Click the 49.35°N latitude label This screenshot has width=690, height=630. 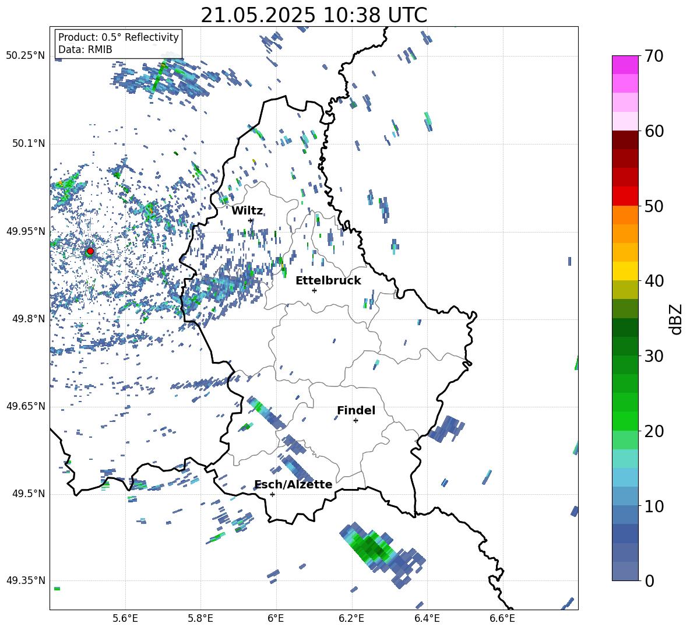pos(26,580)
